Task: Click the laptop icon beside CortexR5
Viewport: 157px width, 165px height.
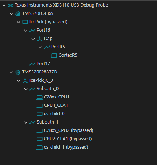Action: (x=54, y=56)
